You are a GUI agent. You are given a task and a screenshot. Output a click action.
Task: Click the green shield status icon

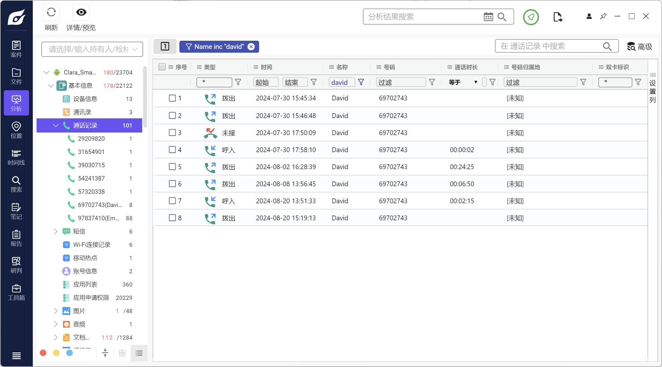click(531, 17)
